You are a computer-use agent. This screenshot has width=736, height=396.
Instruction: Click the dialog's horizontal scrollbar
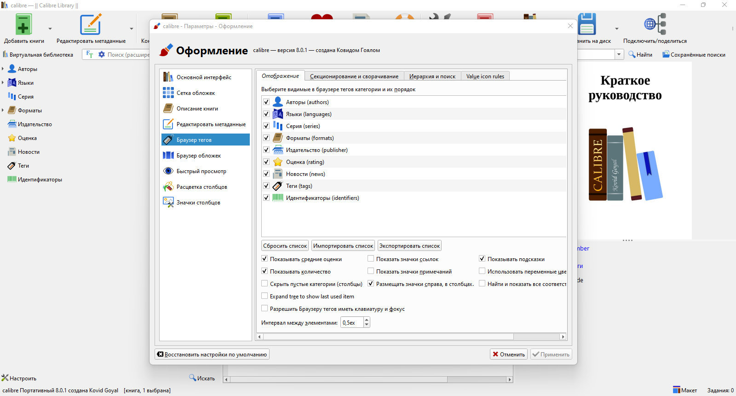(x=411, y=337)
